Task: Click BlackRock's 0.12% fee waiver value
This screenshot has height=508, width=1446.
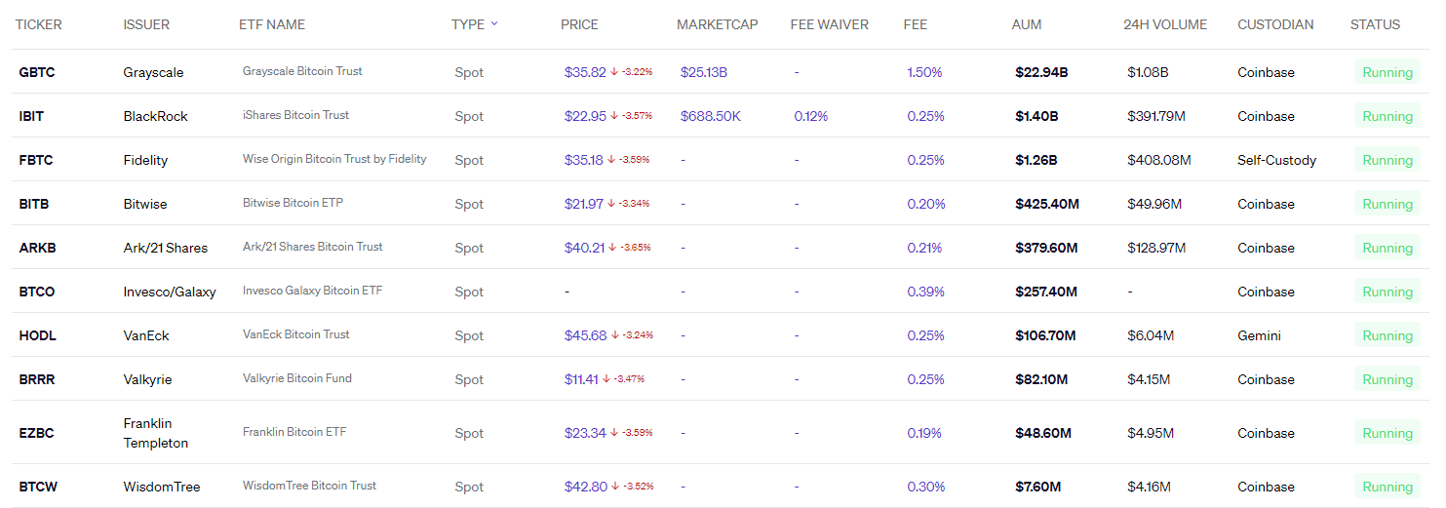Action: point(810,116)
